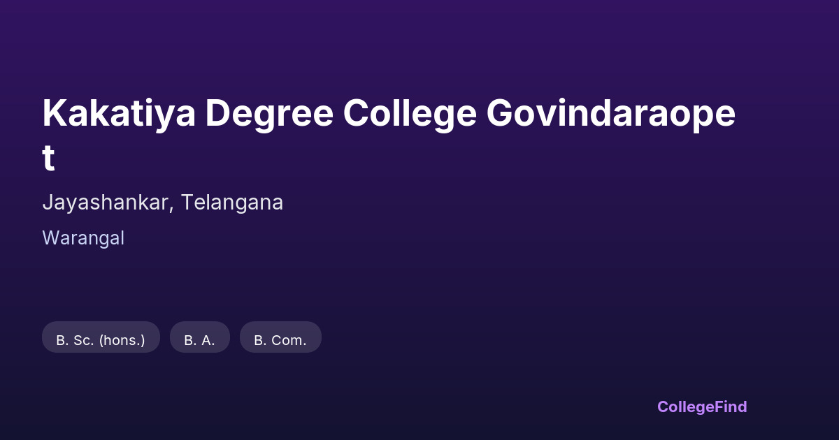839x440 pixels.
Task: Open the Warangal location link
Action: click(83, 238)
